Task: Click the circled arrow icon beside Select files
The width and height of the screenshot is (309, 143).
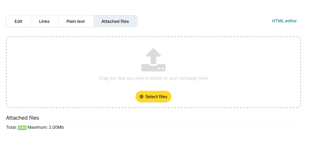Action: pos(142,97)
